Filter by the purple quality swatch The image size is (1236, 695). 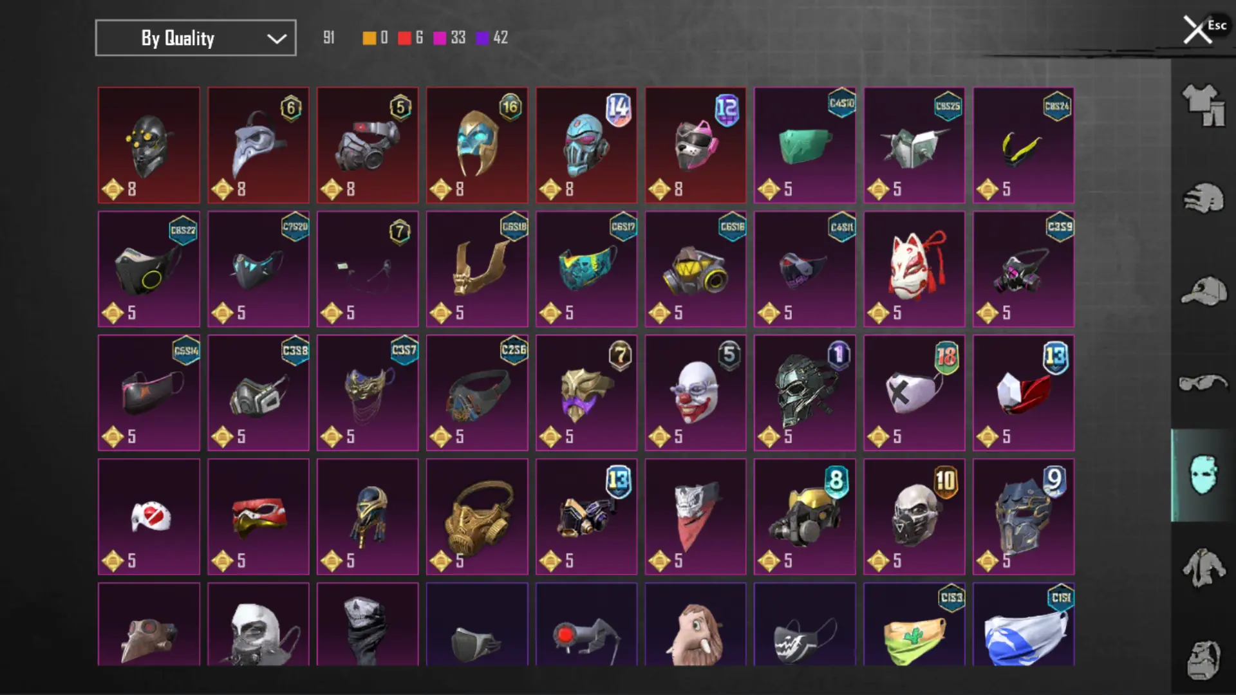[482, 38]
